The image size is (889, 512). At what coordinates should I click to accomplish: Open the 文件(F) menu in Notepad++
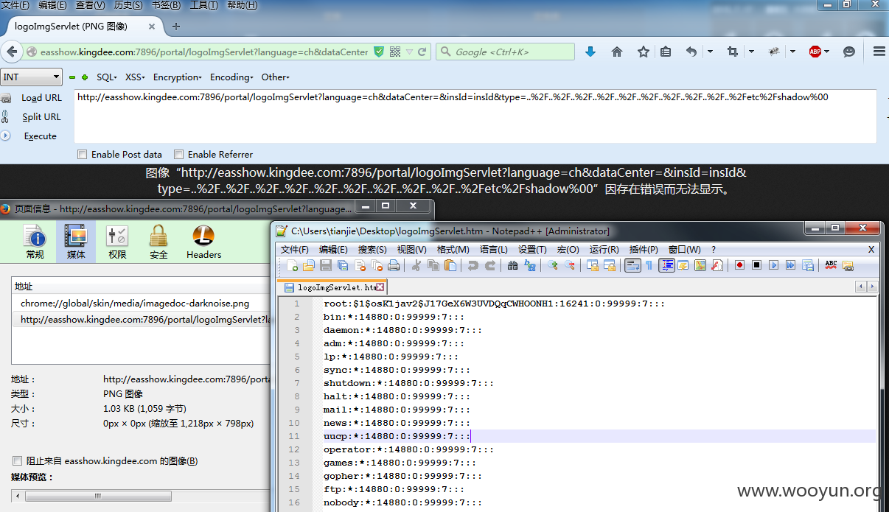pyautogui.click(x=295, y=250)
